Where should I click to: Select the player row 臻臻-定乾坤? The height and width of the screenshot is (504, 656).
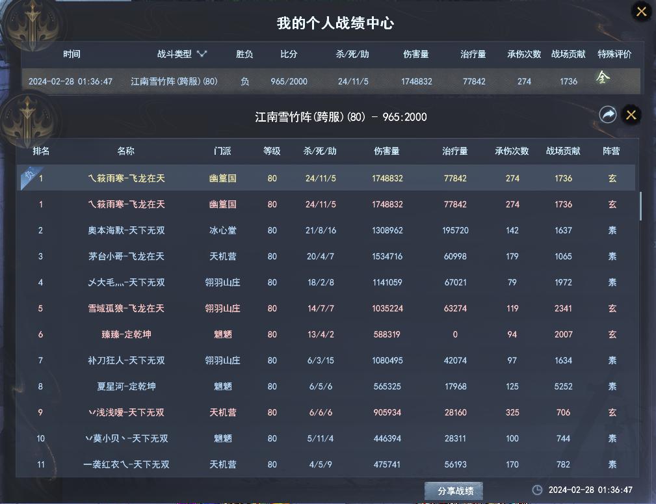(x=326, y=334)
